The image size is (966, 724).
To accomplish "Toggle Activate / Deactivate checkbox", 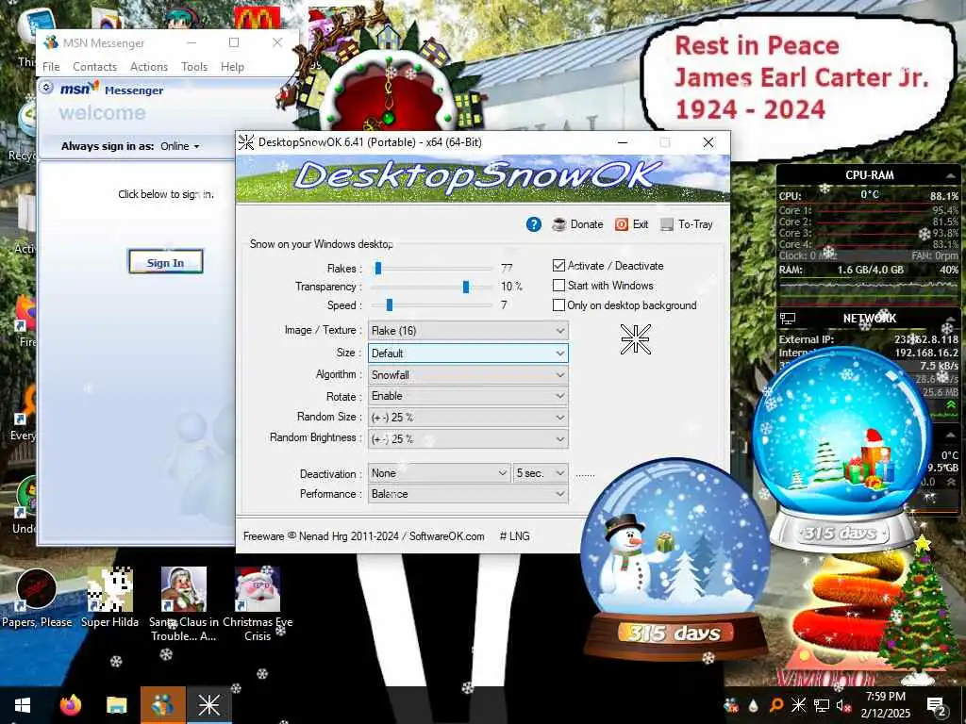I will coord(558,265).
